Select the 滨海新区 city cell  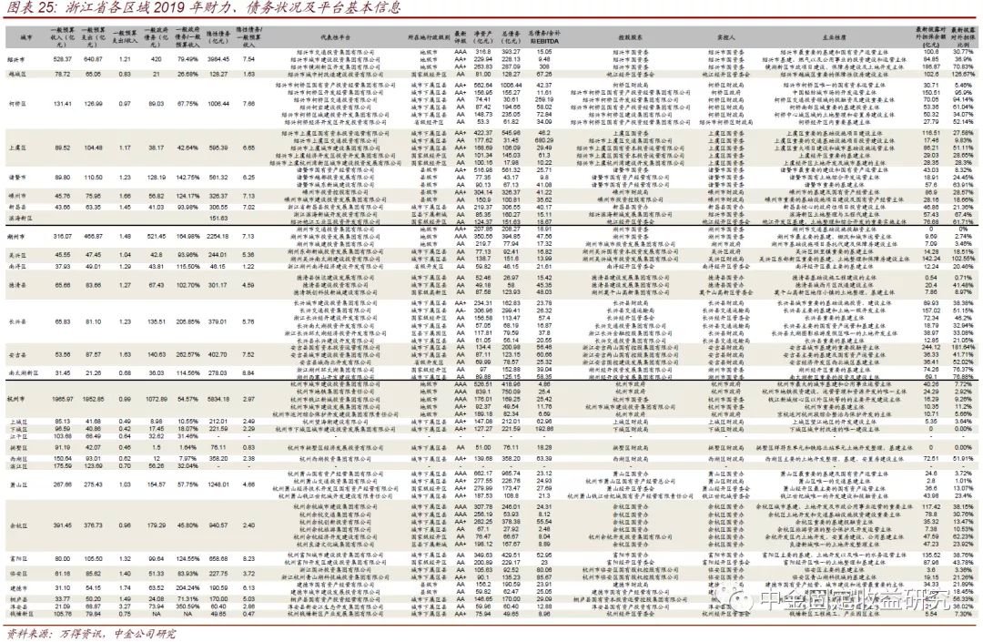20,219
